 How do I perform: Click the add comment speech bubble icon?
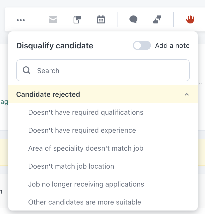pyautogui.click(x=133, y=19)
